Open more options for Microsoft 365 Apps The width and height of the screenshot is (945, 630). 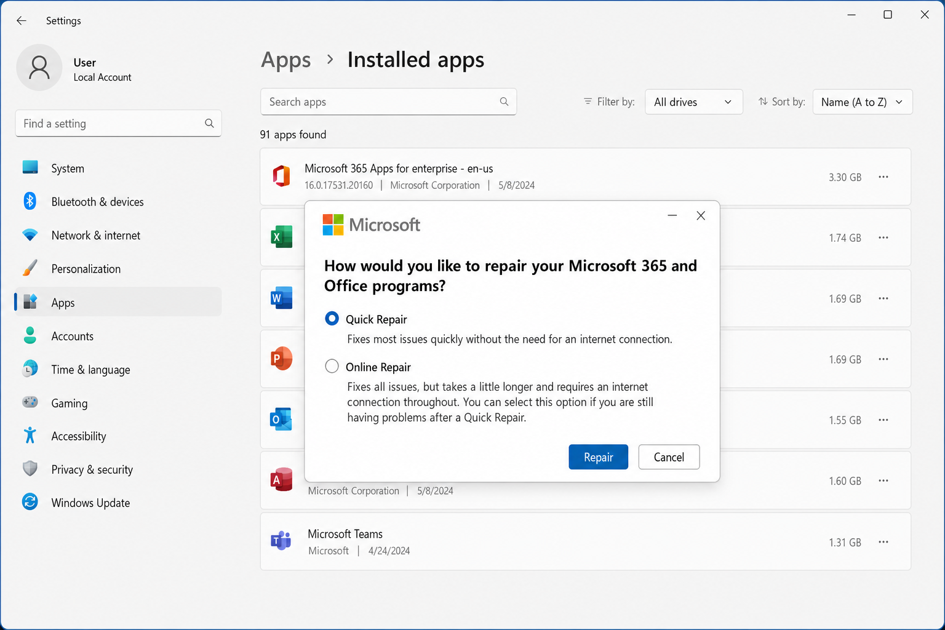883,177
